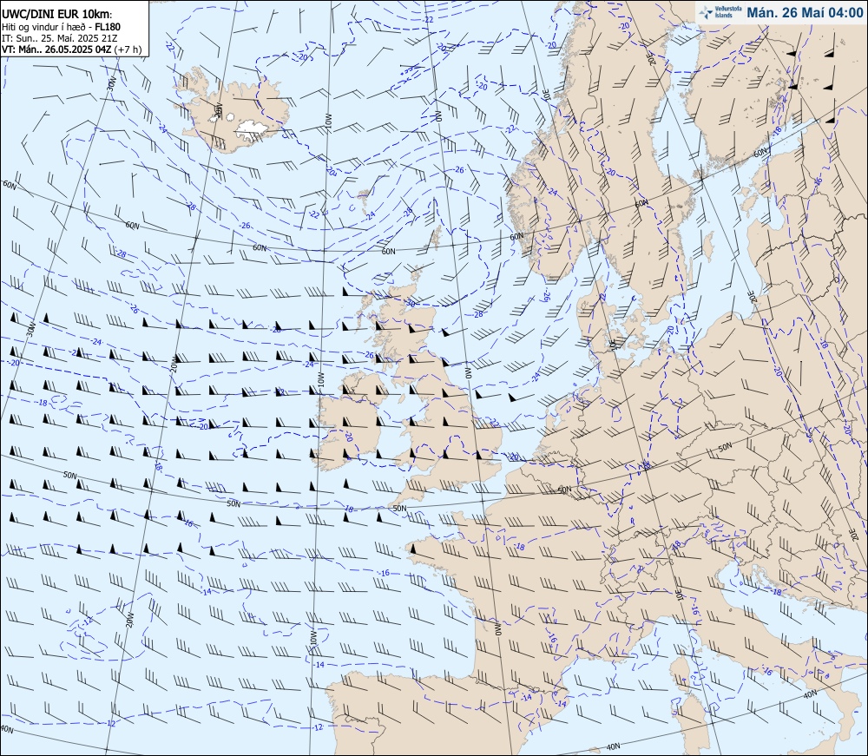The image size is (868, 756).
Task: Click the -30 isotherm label over Scotland
Action: [410, 303]
